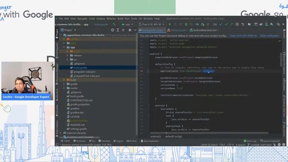Click the Git commit checkmark icon
Screen dimensions: 288x162
(x=226, y=24)
